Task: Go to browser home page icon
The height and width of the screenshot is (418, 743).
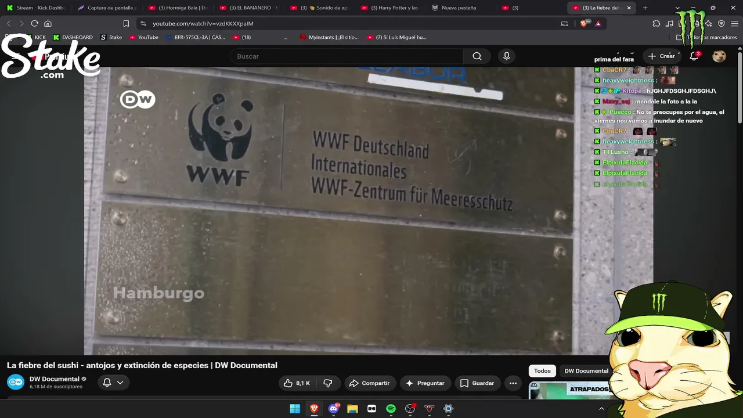Action: [x=48, y=23]
